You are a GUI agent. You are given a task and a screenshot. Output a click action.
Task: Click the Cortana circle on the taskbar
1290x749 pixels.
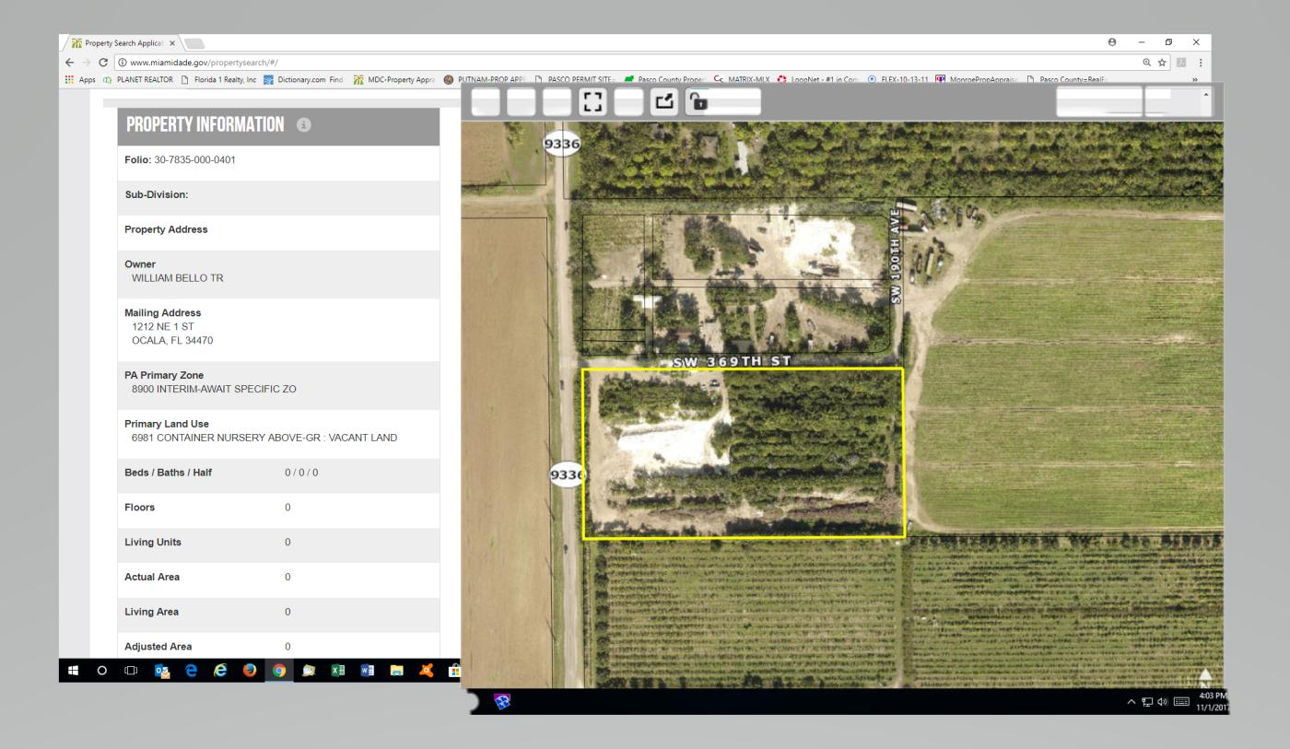click(101, 671)
